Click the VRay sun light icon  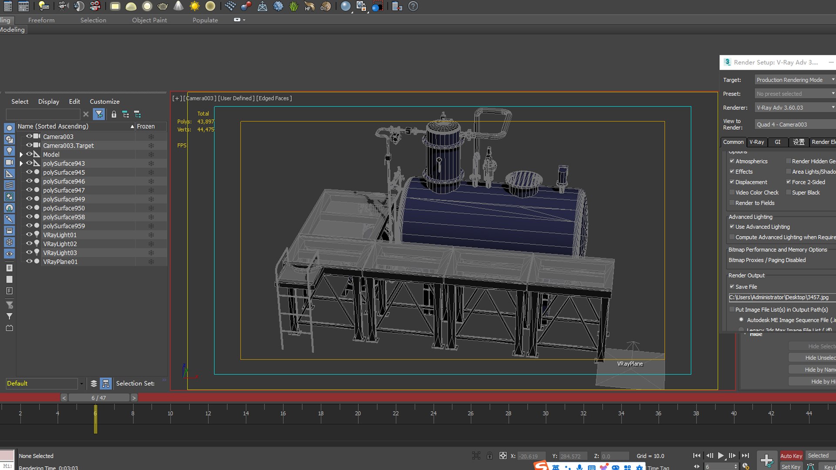coord(195,6)
